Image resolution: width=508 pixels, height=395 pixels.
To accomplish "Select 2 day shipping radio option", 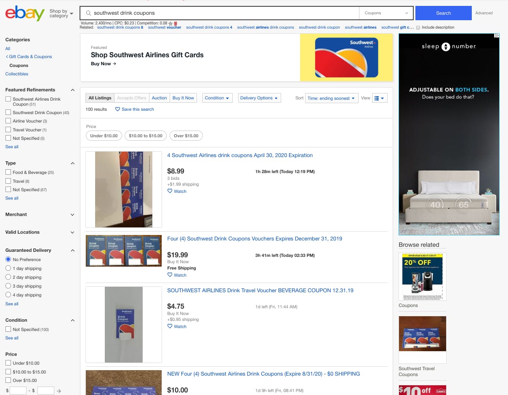I will pyautogui.click(x=8, y=277).
